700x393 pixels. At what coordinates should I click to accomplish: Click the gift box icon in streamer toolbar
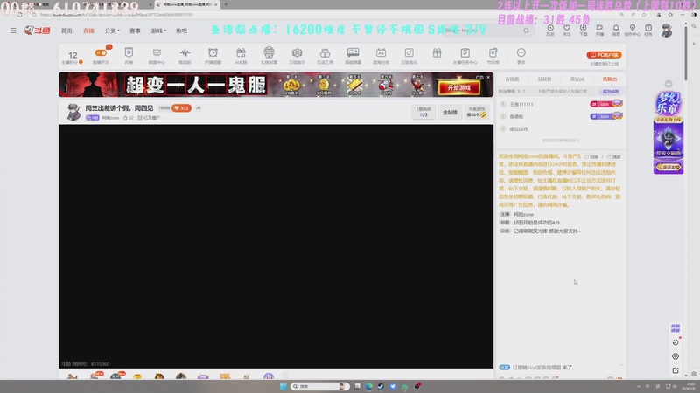point(437,52)
